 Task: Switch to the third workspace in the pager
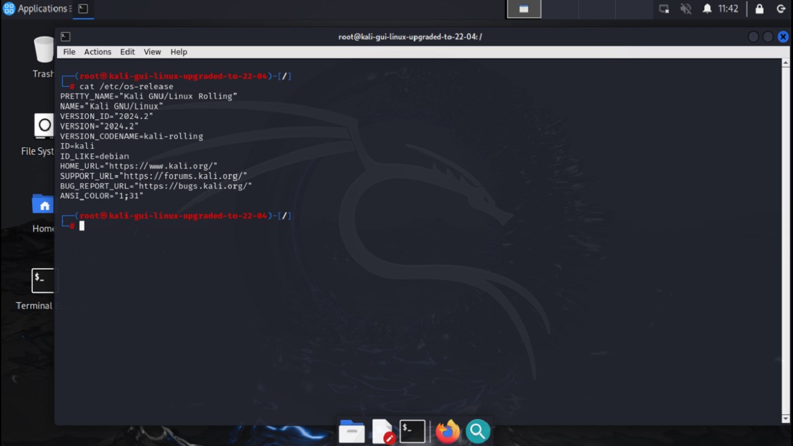click(x=597, y=9)
